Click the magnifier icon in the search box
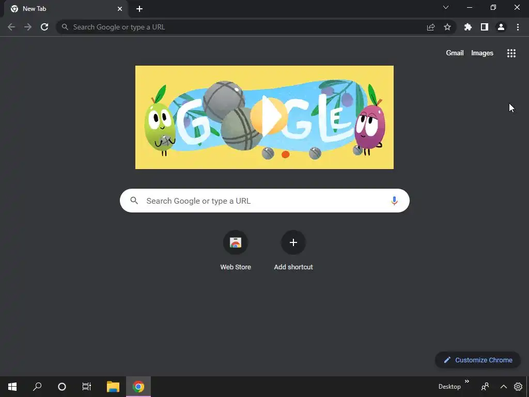The width and height of the screenshot is (529, 397). point(134,201)
